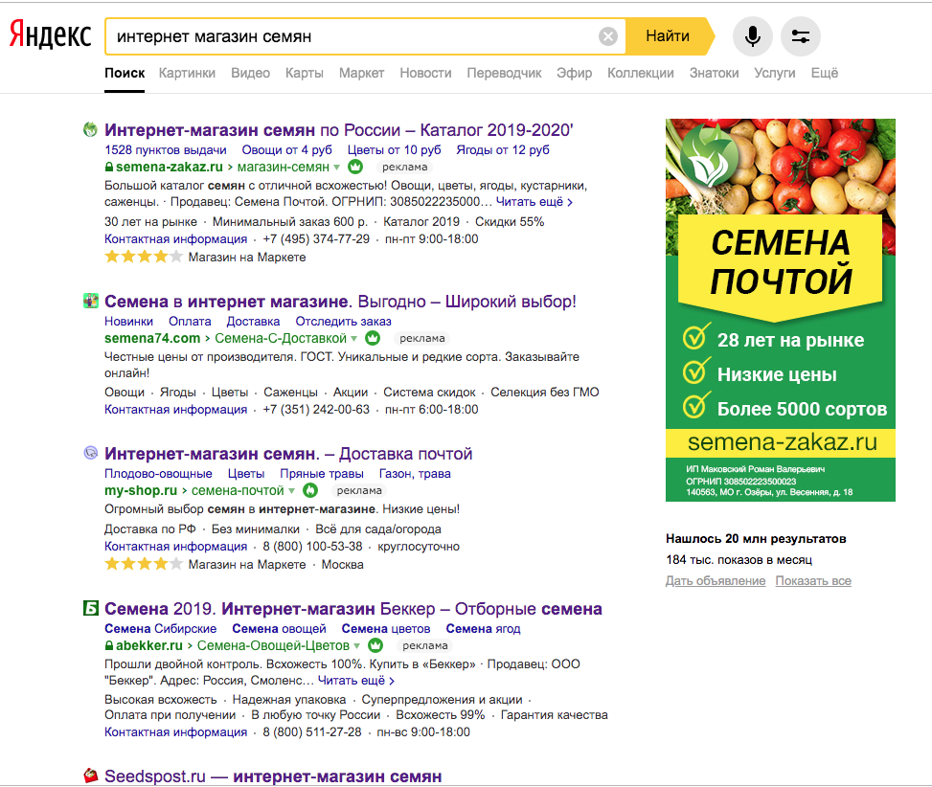Open the 'Пряные травы' sitelink

pyautogui.click(x=322, y=473)
